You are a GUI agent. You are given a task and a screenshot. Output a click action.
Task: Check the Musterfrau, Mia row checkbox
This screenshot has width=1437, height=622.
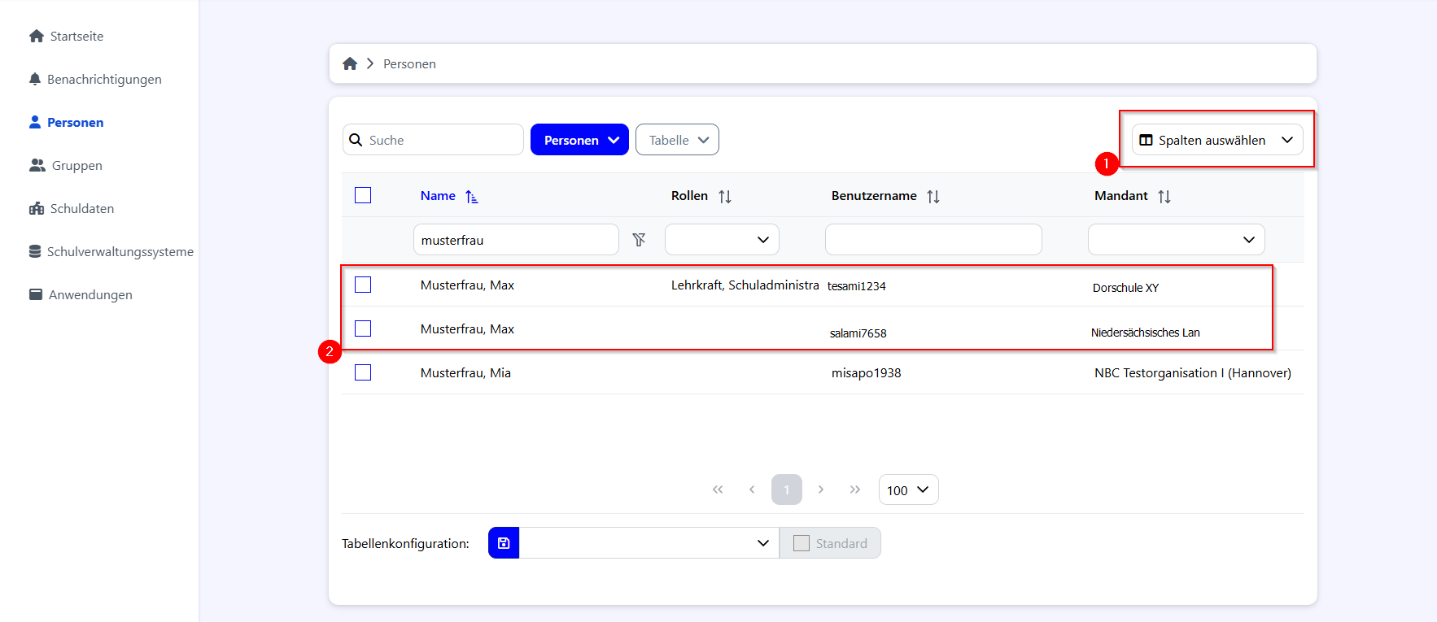click(x=363, y=372)
